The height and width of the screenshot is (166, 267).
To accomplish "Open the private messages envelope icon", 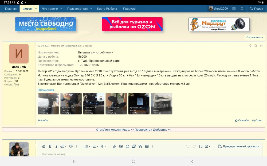I will point(234,8).
